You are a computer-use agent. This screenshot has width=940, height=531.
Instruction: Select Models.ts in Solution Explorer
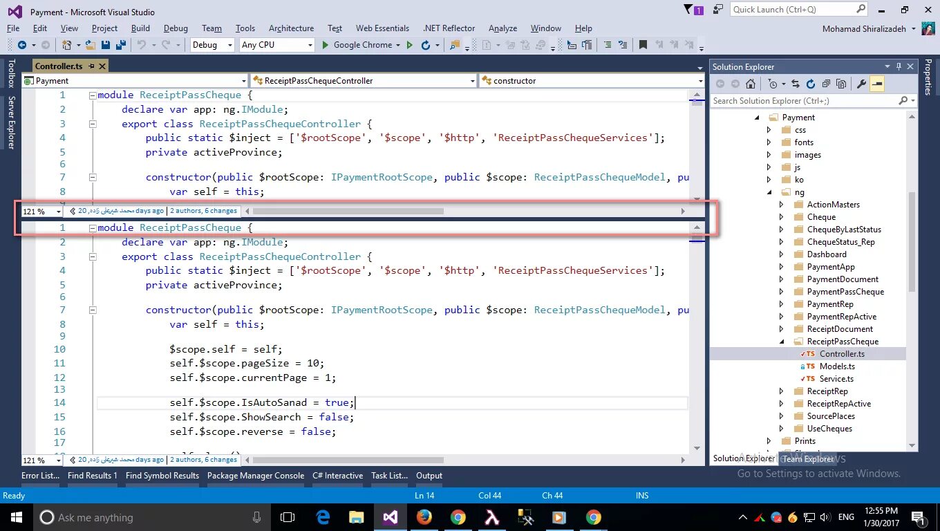click(837, 366)
